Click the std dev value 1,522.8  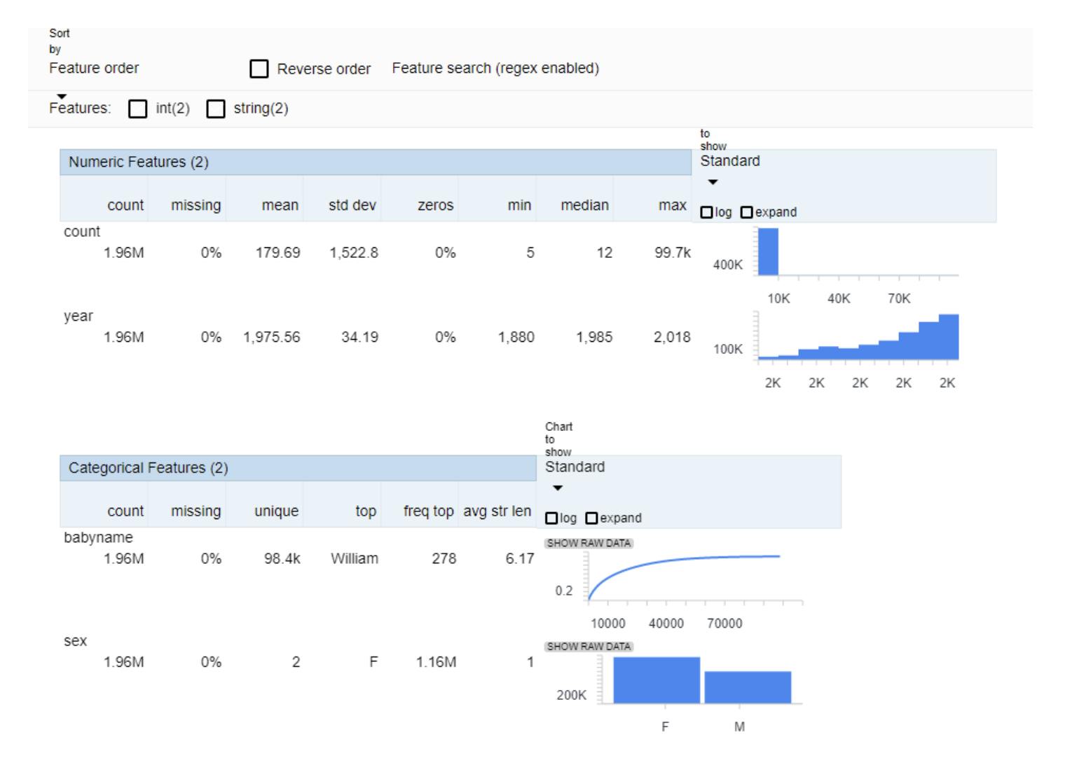pyautogui.click(x=354, y=253)
